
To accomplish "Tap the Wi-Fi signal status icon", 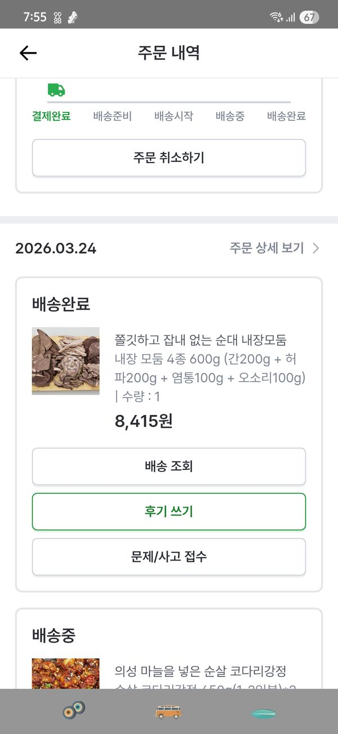I will [276, 17].
